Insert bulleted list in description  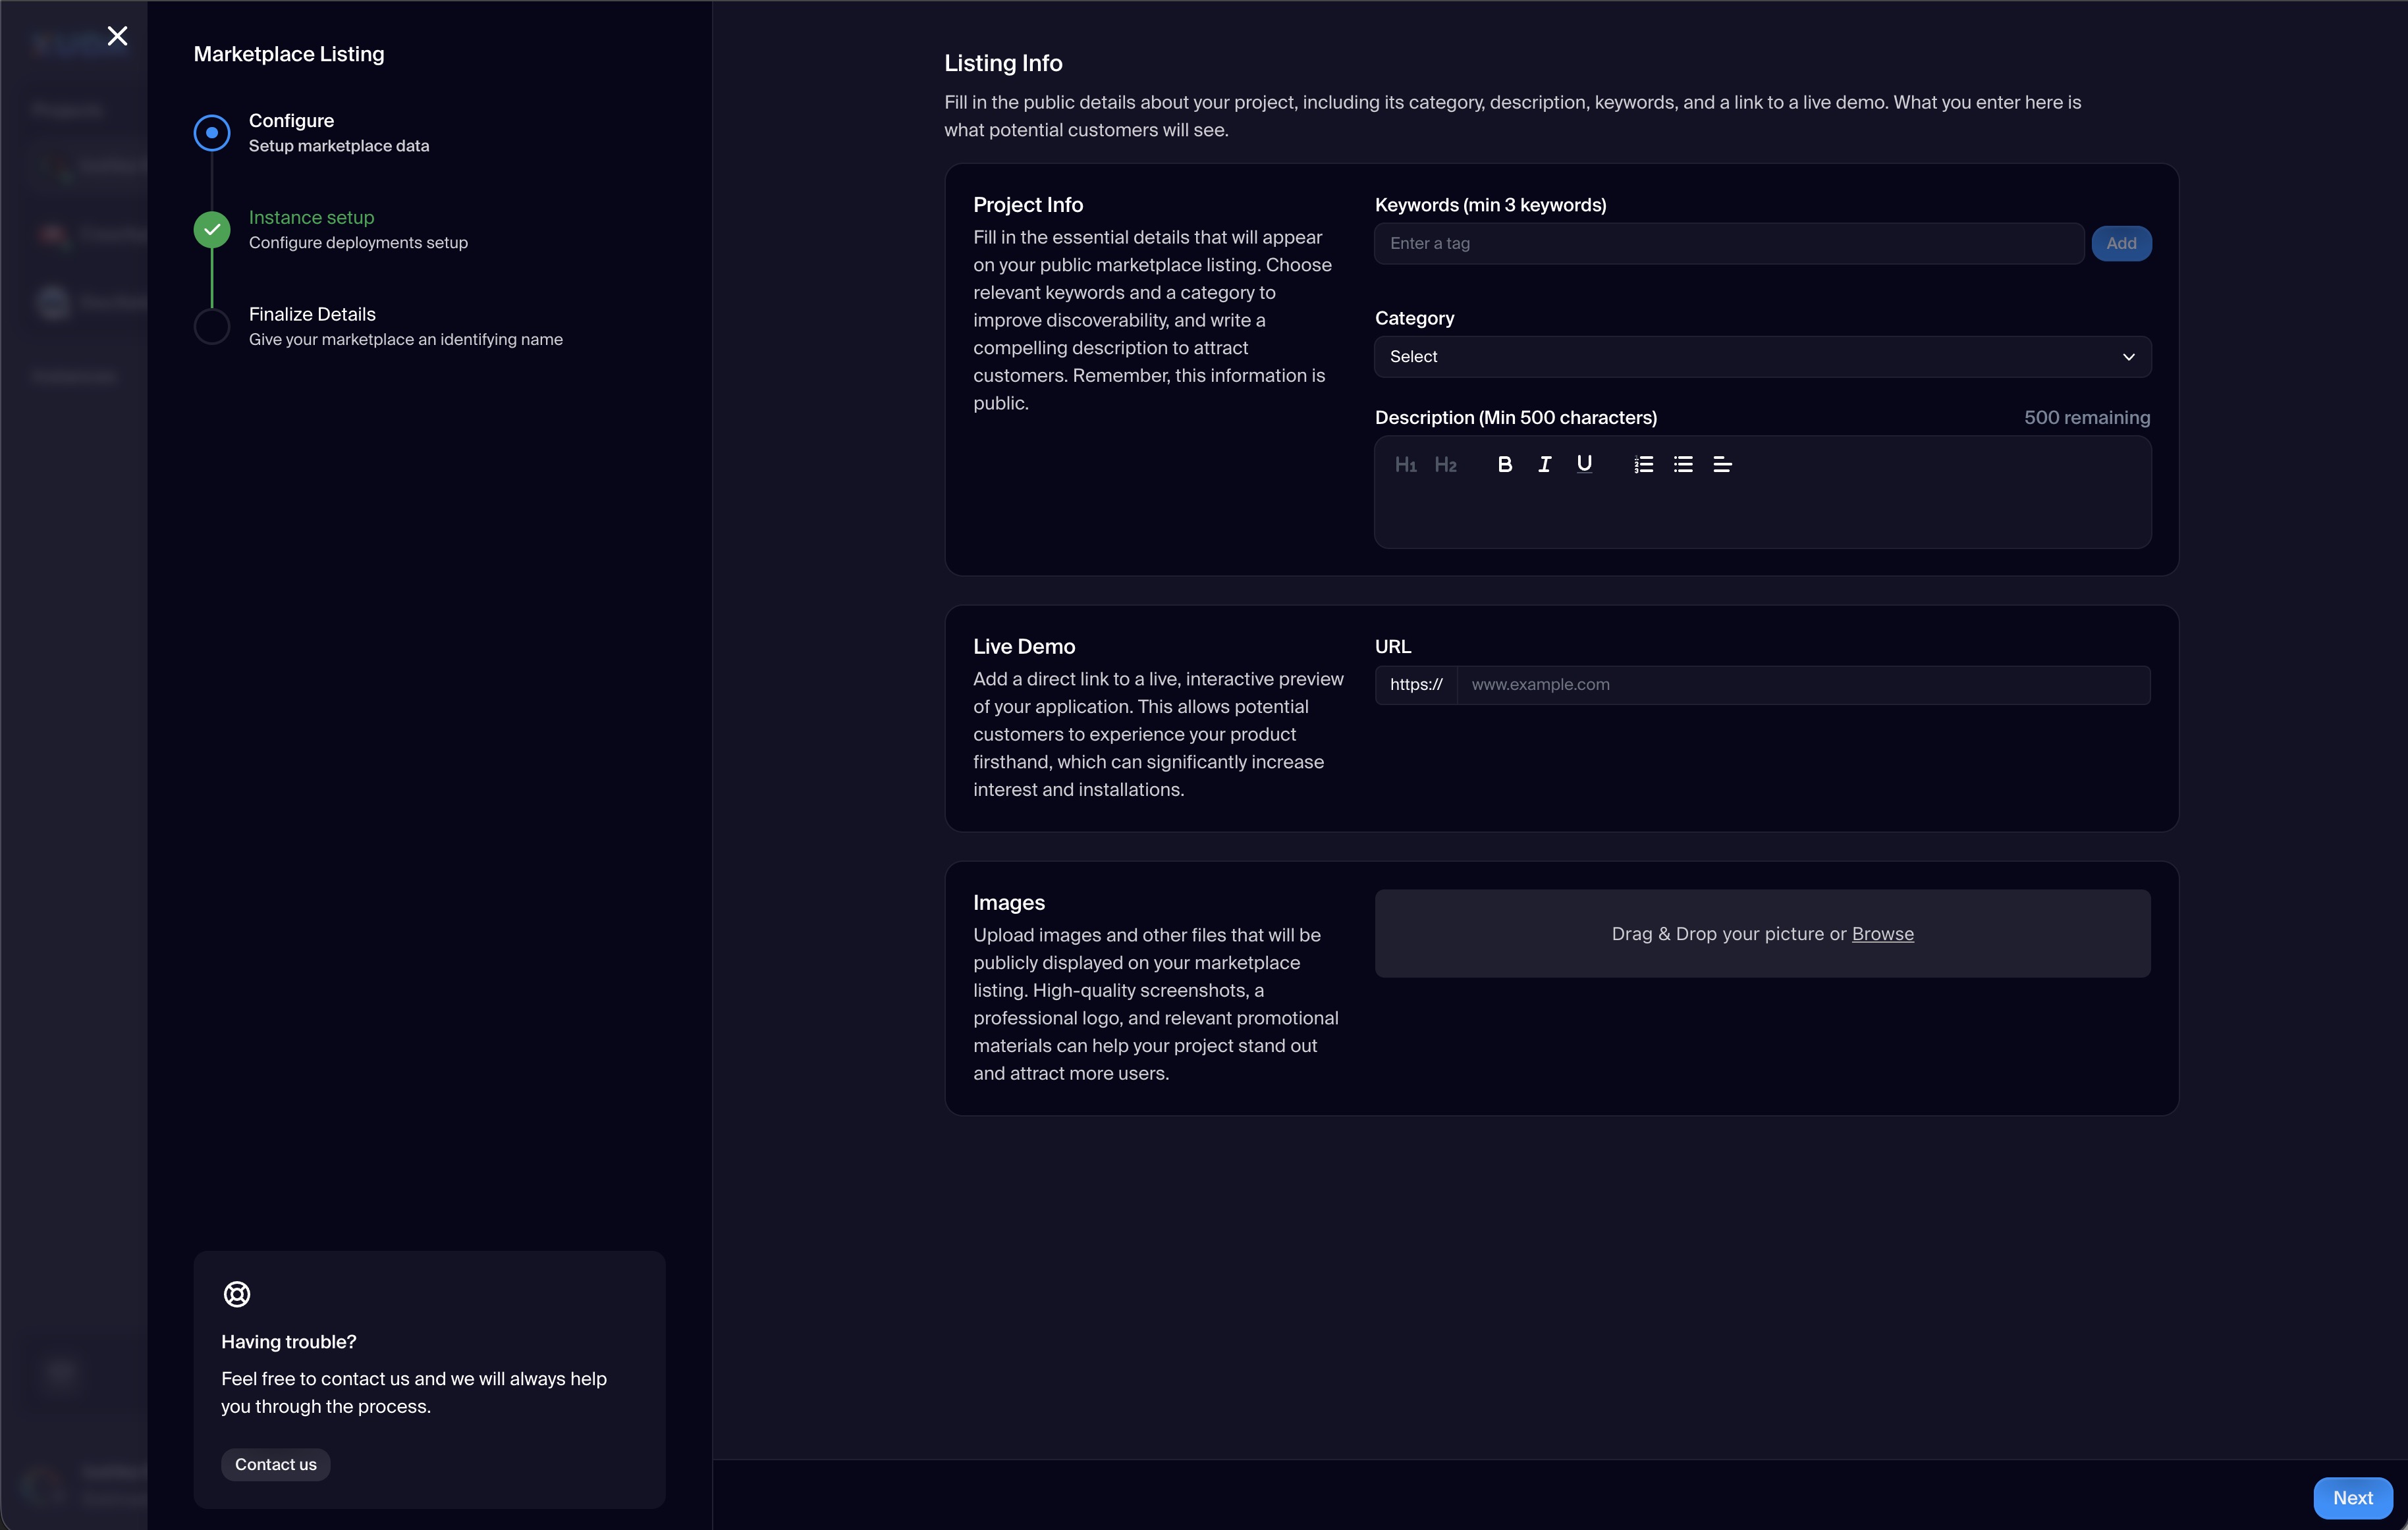coord(1683,465)
